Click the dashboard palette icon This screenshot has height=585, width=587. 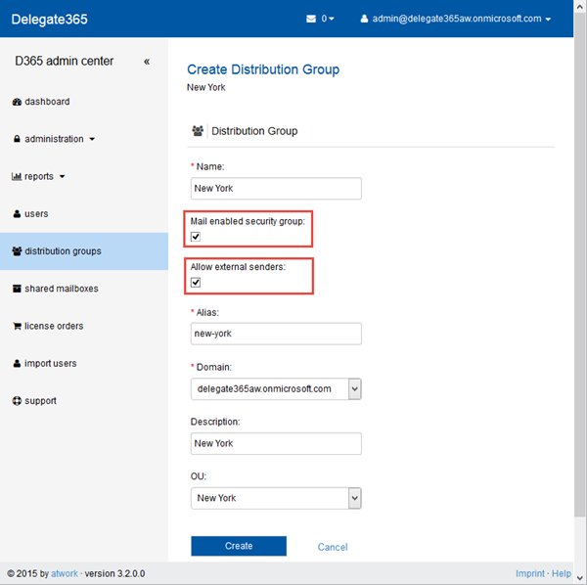coord(17,102)
